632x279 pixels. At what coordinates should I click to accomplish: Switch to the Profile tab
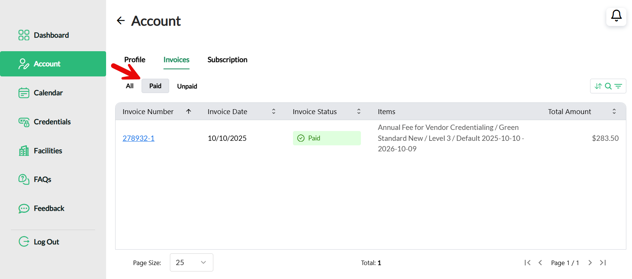tap(135, 59)
